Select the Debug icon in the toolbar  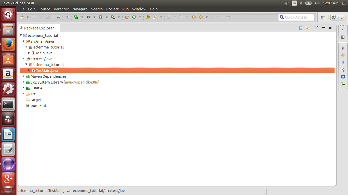89,17
